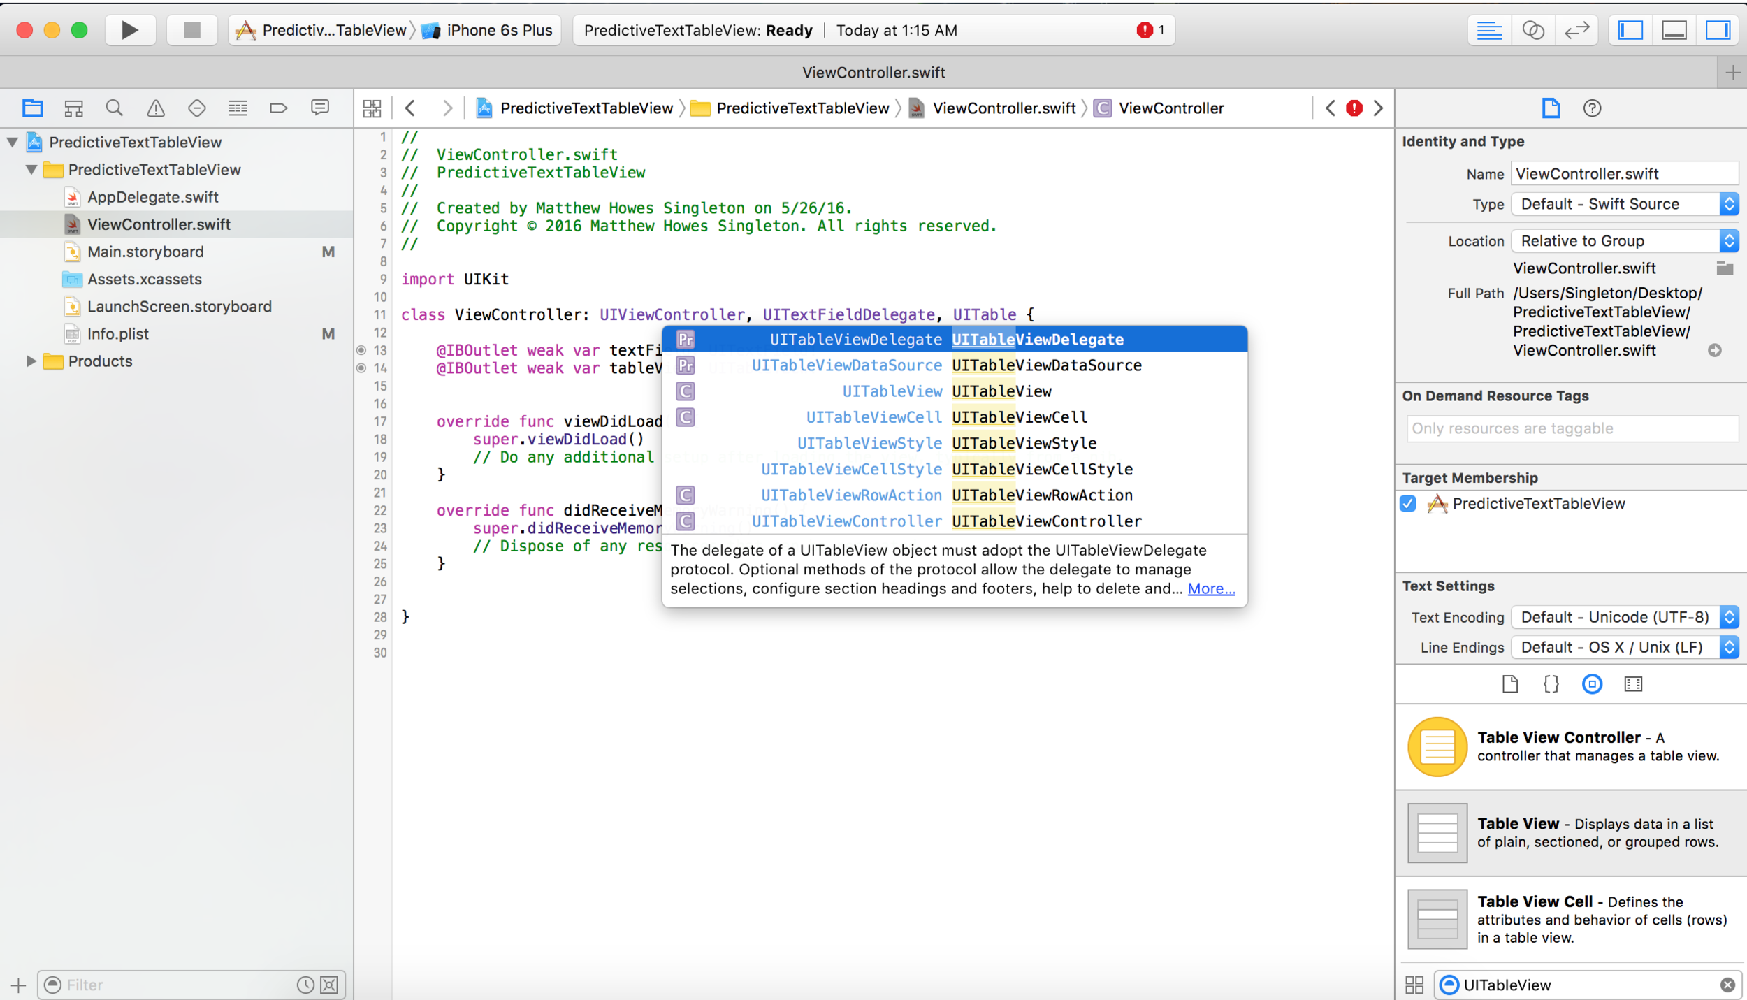Add a new editor tab with plus button
This screenshot has height=1000, width=1747.
pos(1732,73)
